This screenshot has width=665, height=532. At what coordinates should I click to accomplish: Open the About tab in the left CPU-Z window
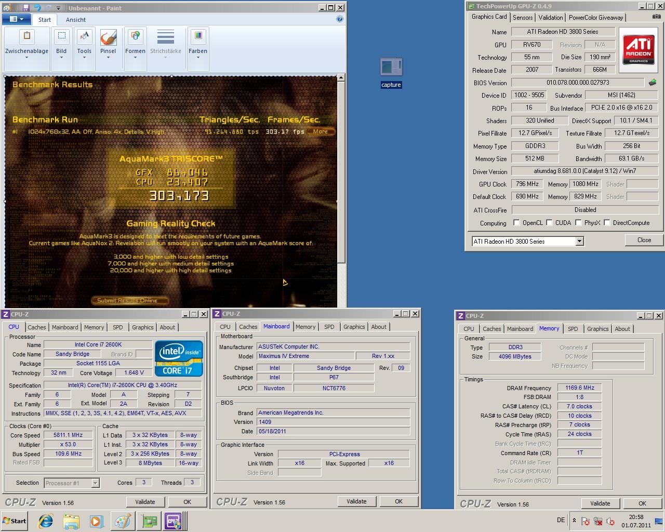click(167, 327)
